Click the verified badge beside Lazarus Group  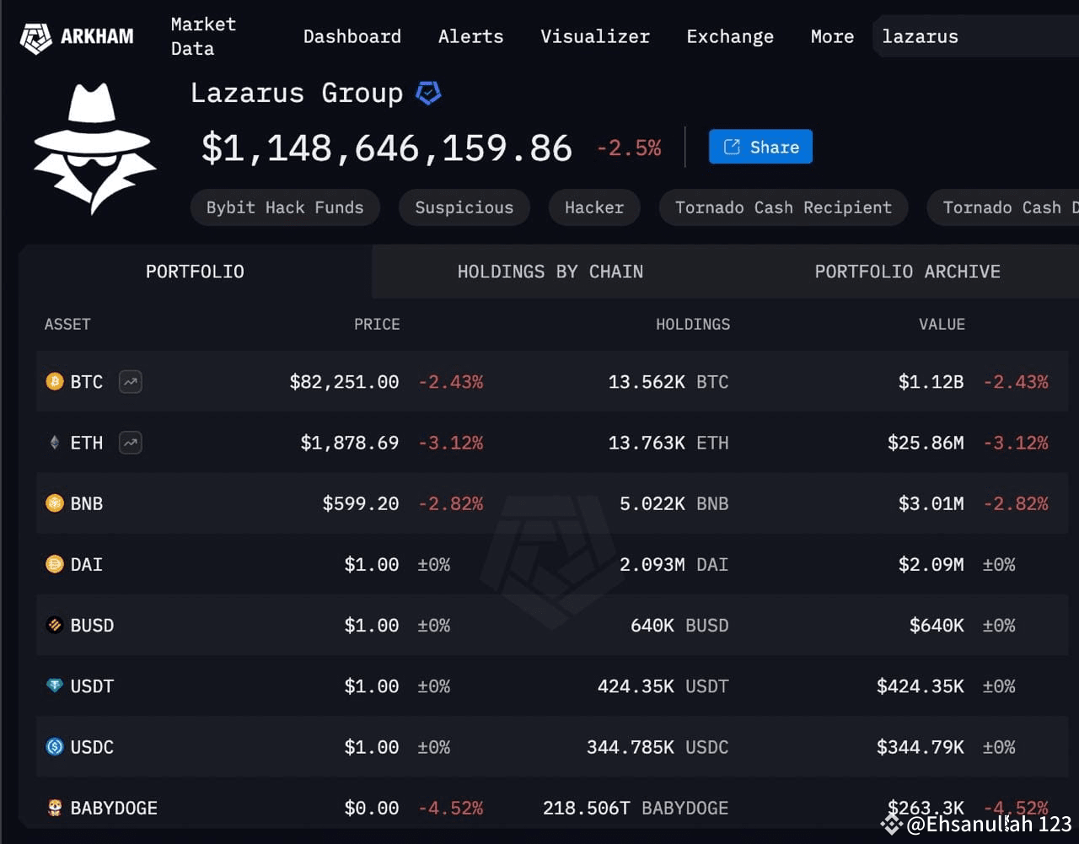428,93
